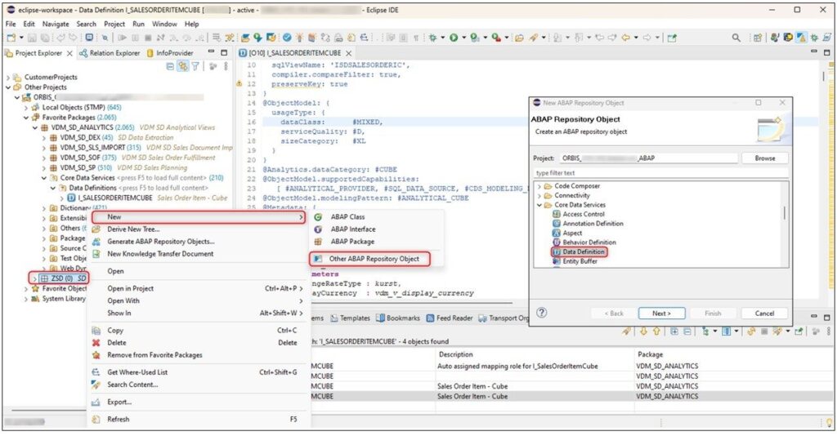Click the previous-match up arrow in search view
The image size is (837, 436).
[x=656, y=331]
